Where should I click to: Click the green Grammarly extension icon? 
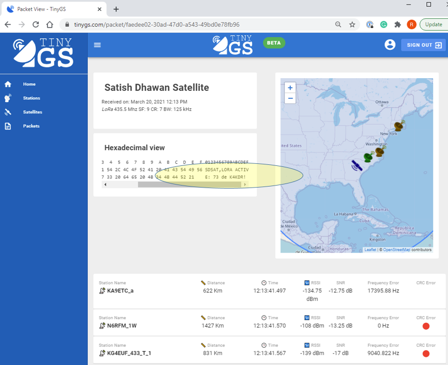pos(384,25)
